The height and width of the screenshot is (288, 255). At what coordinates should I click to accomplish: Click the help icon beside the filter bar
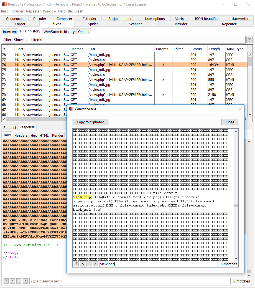[249, 40]
